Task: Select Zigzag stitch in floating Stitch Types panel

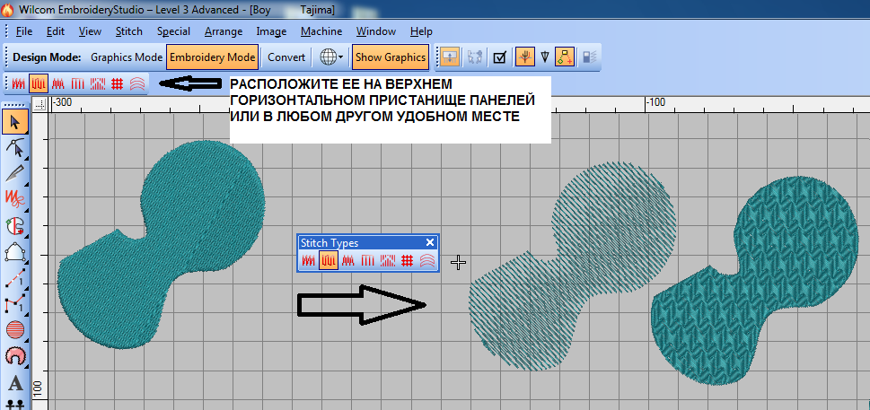Action: pyautogui.click(x=347, y=260)
